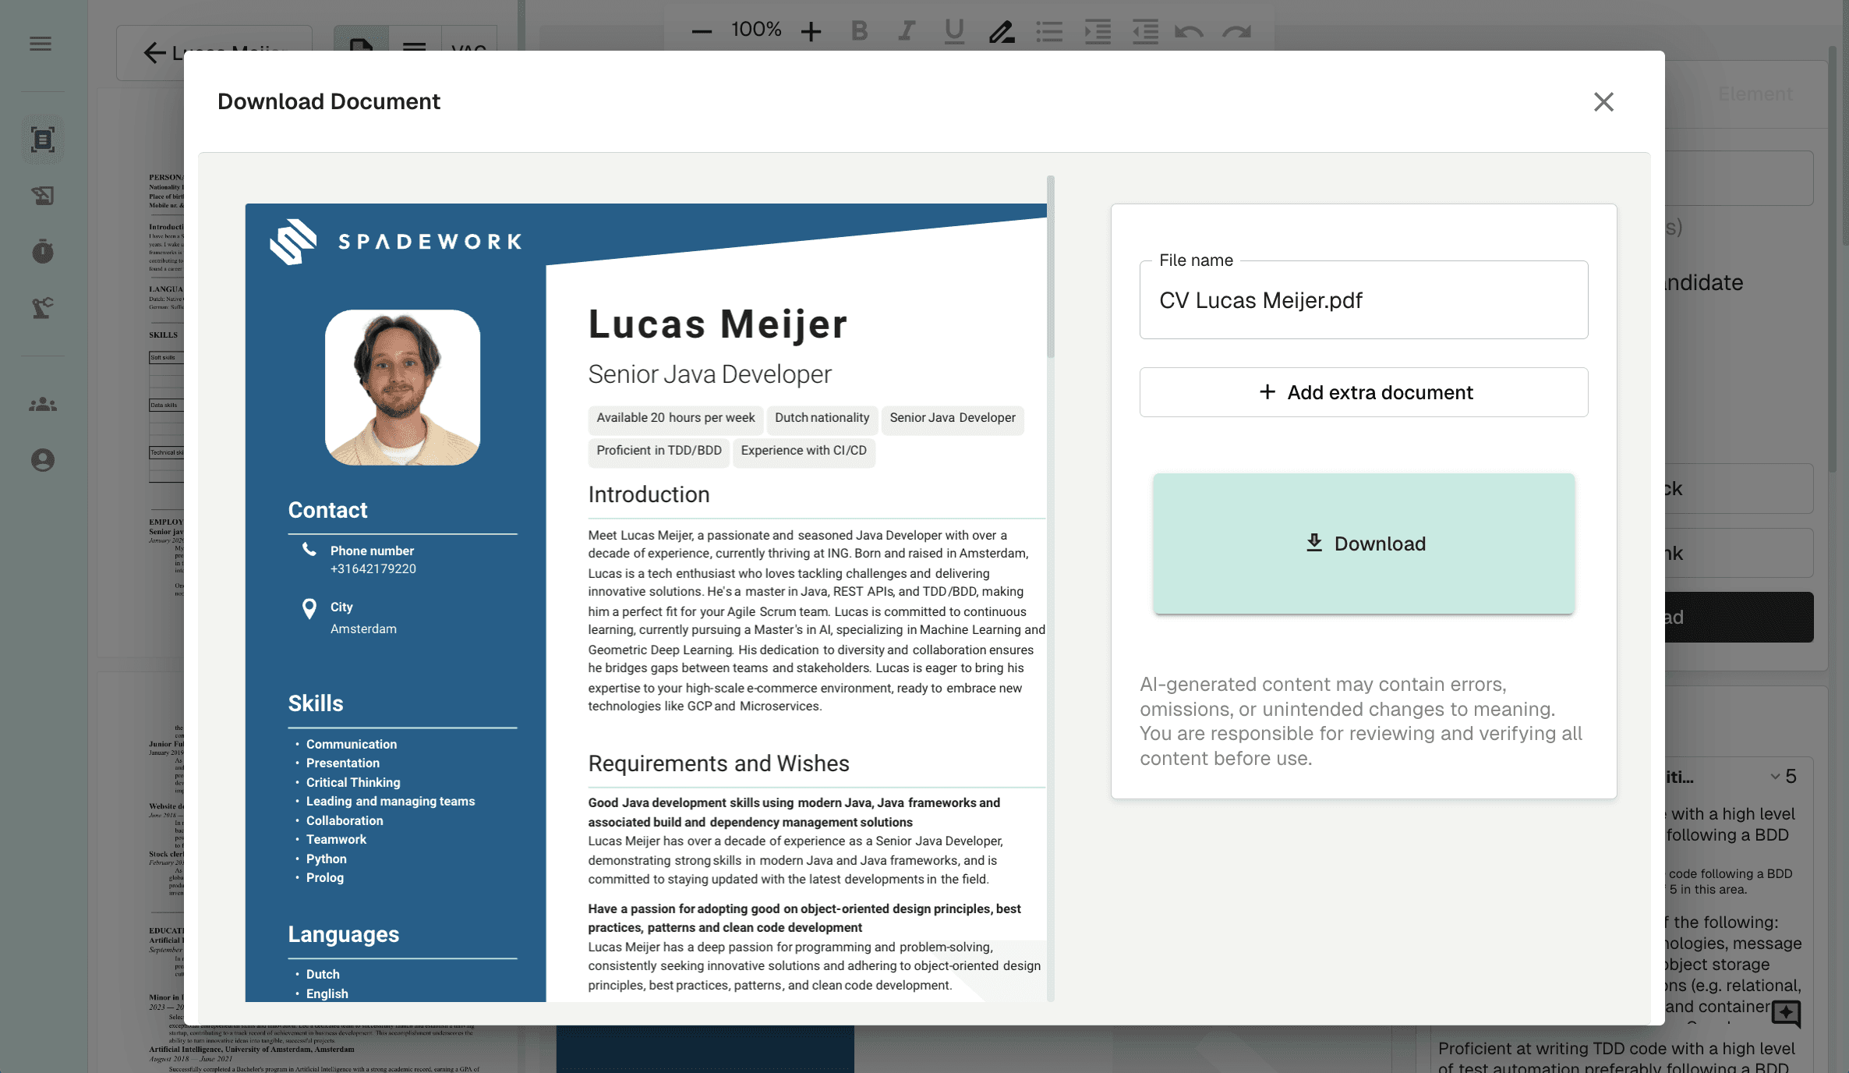Open the team members sidebar icon
The image size is (1849, 1073).
coord(43,405)
